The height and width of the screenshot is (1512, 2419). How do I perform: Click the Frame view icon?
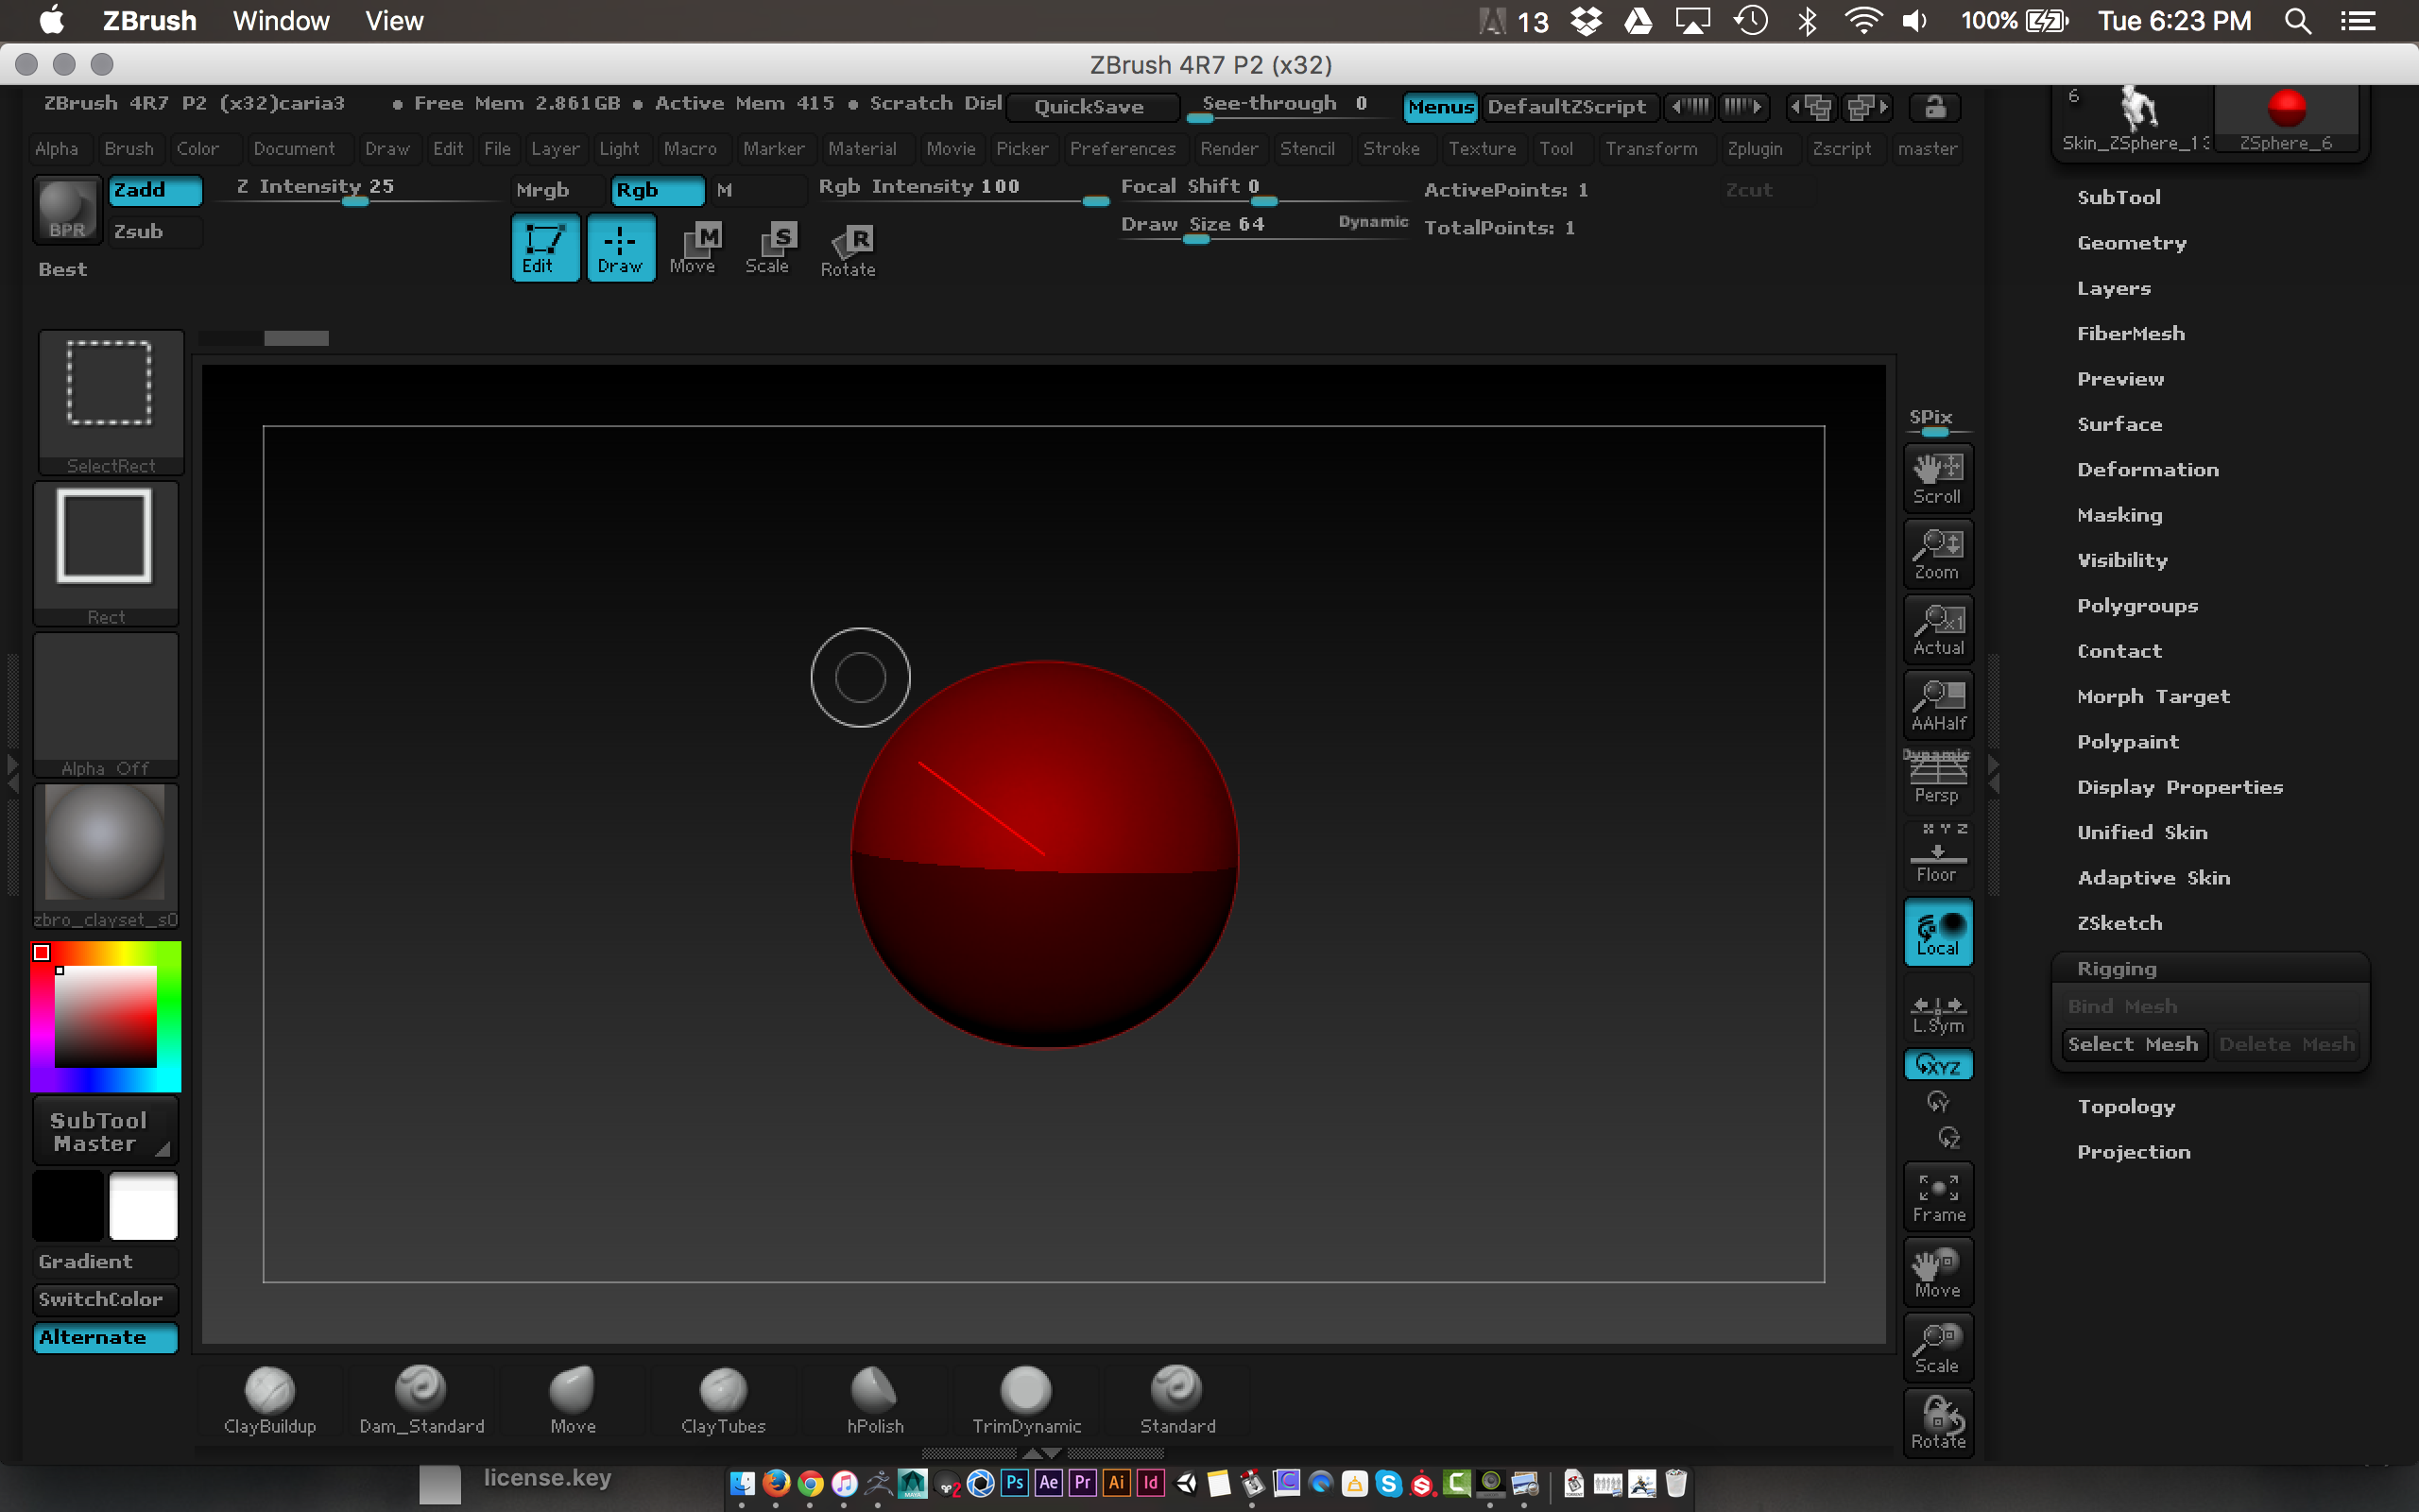click(1937, 1197)
